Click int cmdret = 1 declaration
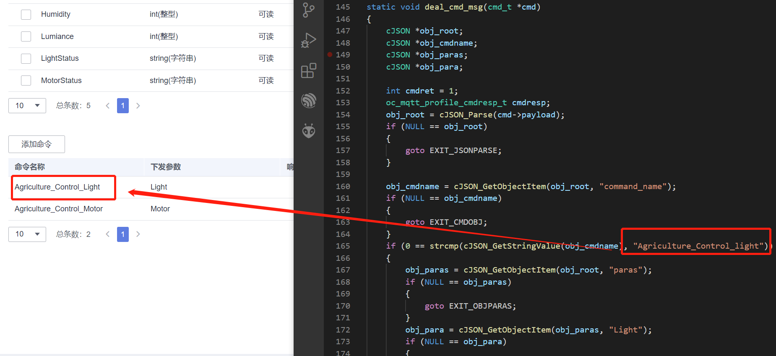776x356 pixels. (x=422, y=91)
